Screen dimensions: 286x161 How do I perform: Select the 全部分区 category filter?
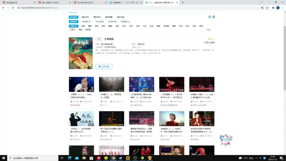74,26
